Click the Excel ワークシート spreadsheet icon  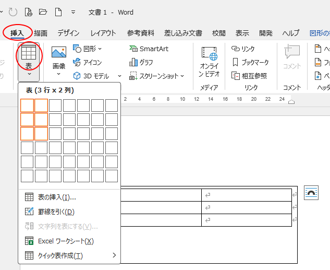(x=29, y=241)
